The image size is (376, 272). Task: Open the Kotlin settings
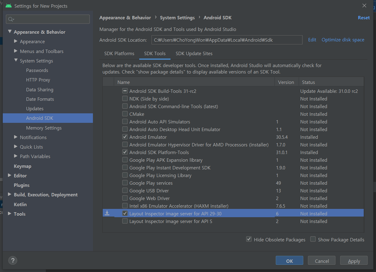pos(20,204)
